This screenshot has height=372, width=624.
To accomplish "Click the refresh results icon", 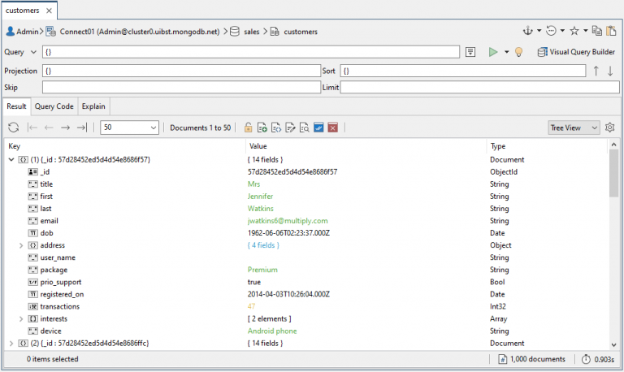I will point(13,128).
